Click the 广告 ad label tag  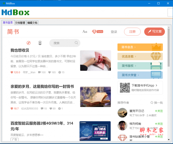tap(14, 139)
